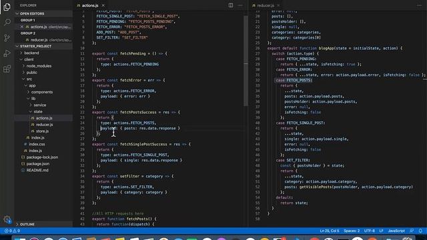Image resolution: width=427 pixels, height=240 pixels.
Task: Click the GROUP 1 label
Action: click(x=27, y=20)
